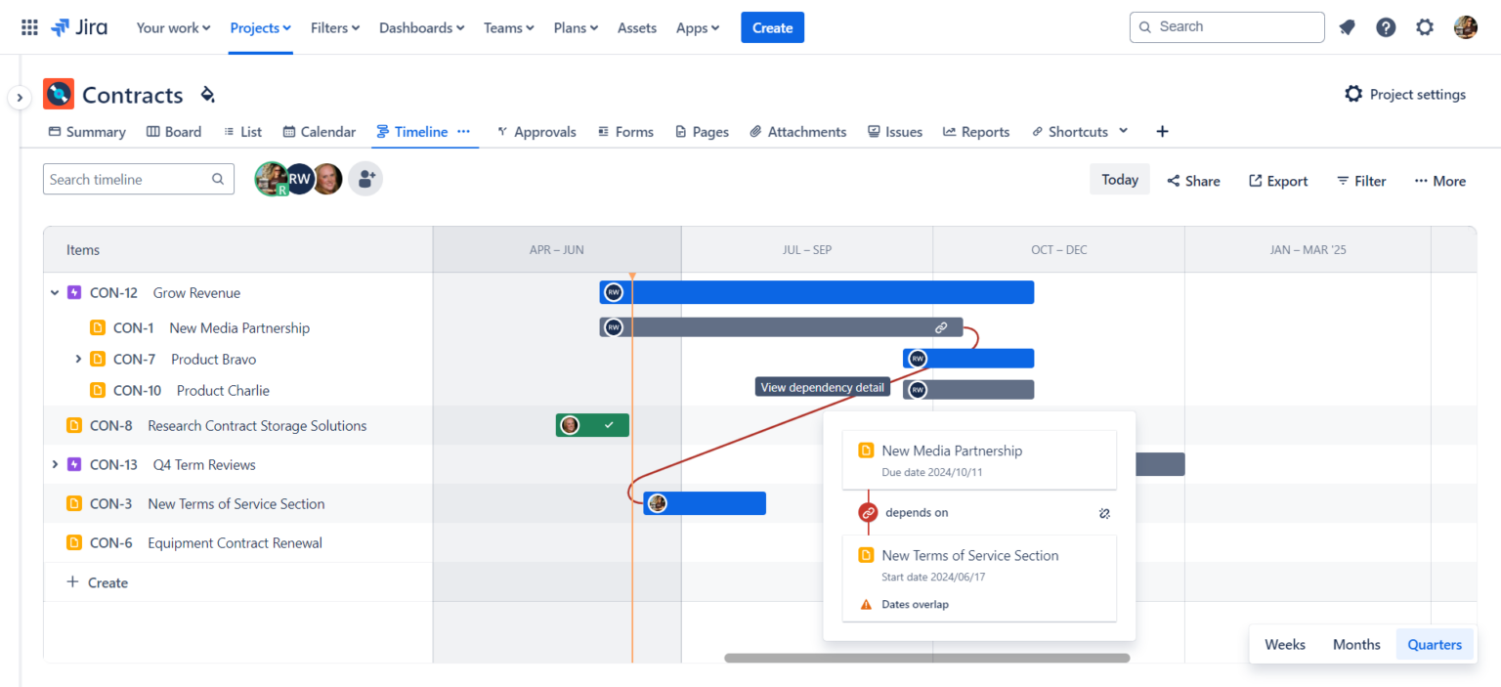Switch the timeline scale to Months
This screenshot has width=1501, height=687.
[x=1355, y=644]
